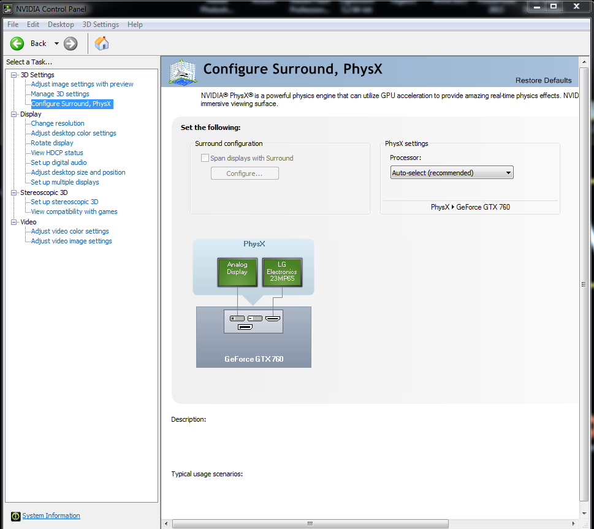594x529 pixels.
Task: Click the Stereoscopic 3D tree label
Action: 44,192
